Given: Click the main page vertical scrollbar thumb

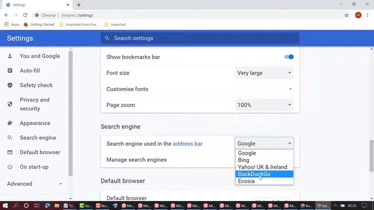Looking at the screenshot, I should (372, 156).
